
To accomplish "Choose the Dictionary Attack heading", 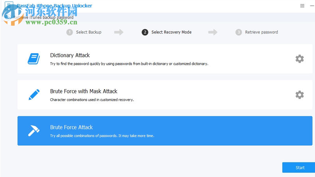I will (x=70, y=55).
